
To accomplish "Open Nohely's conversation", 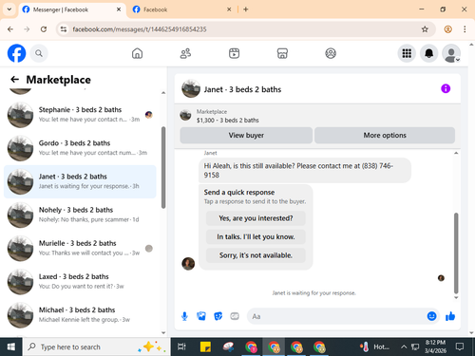I will [x=80, y=215].
